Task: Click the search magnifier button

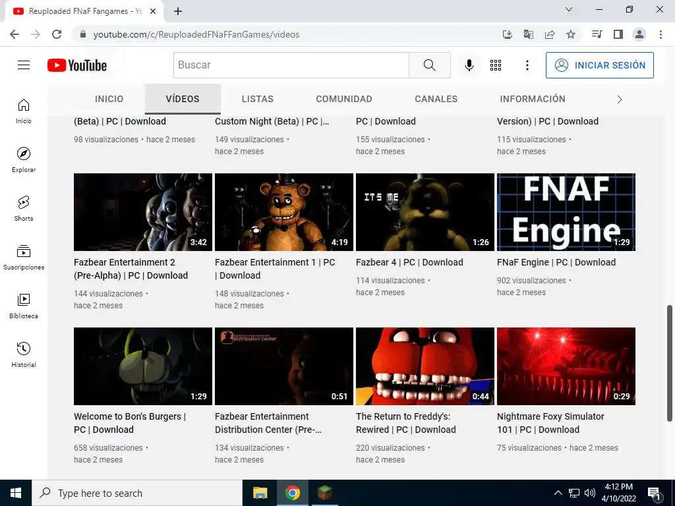Action: tap(429, 65)
